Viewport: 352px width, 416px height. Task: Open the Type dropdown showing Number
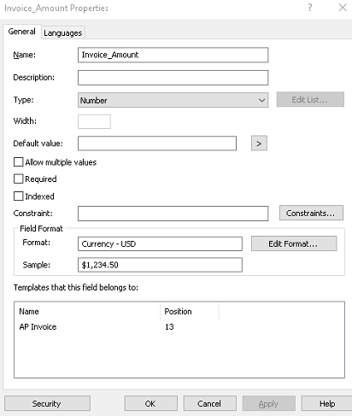coord(173,100)
